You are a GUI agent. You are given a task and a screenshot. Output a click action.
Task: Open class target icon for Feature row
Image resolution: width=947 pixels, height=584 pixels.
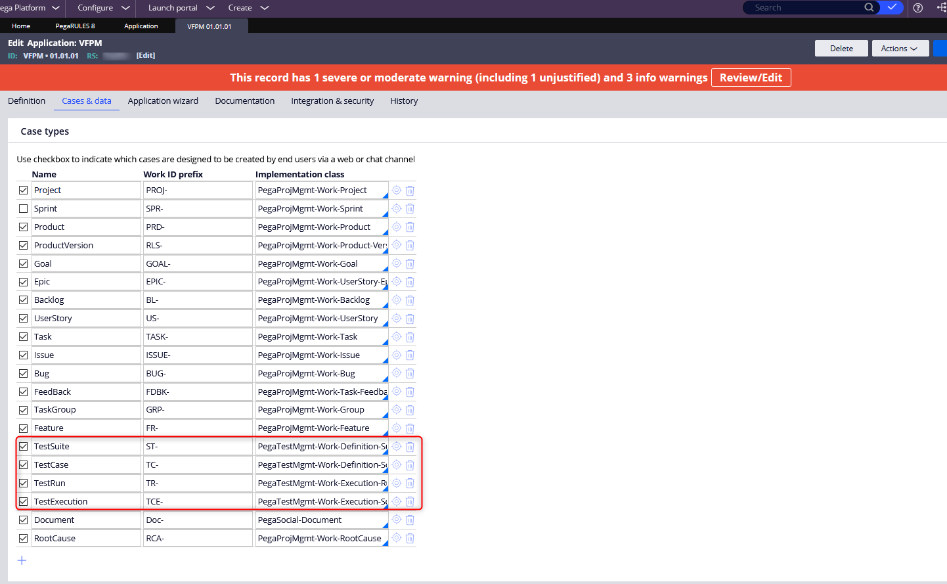pos(397,428)
